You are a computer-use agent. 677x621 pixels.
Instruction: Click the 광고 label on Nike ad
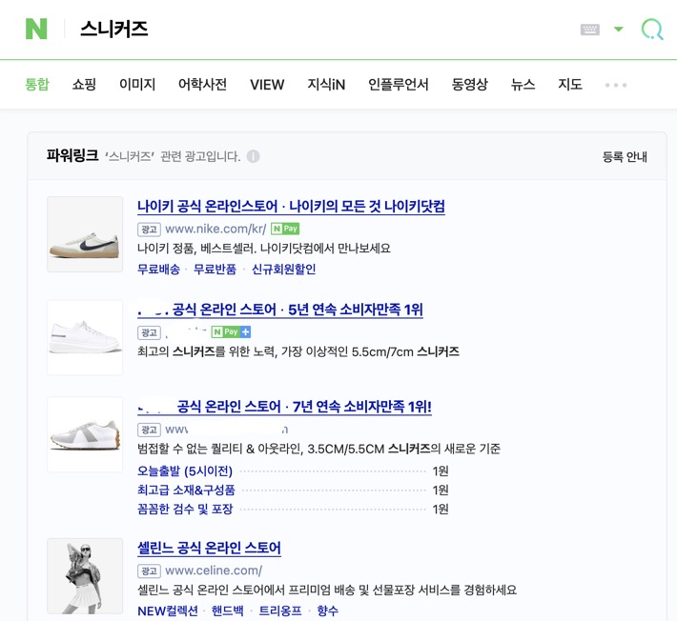(x=149, y=229)
